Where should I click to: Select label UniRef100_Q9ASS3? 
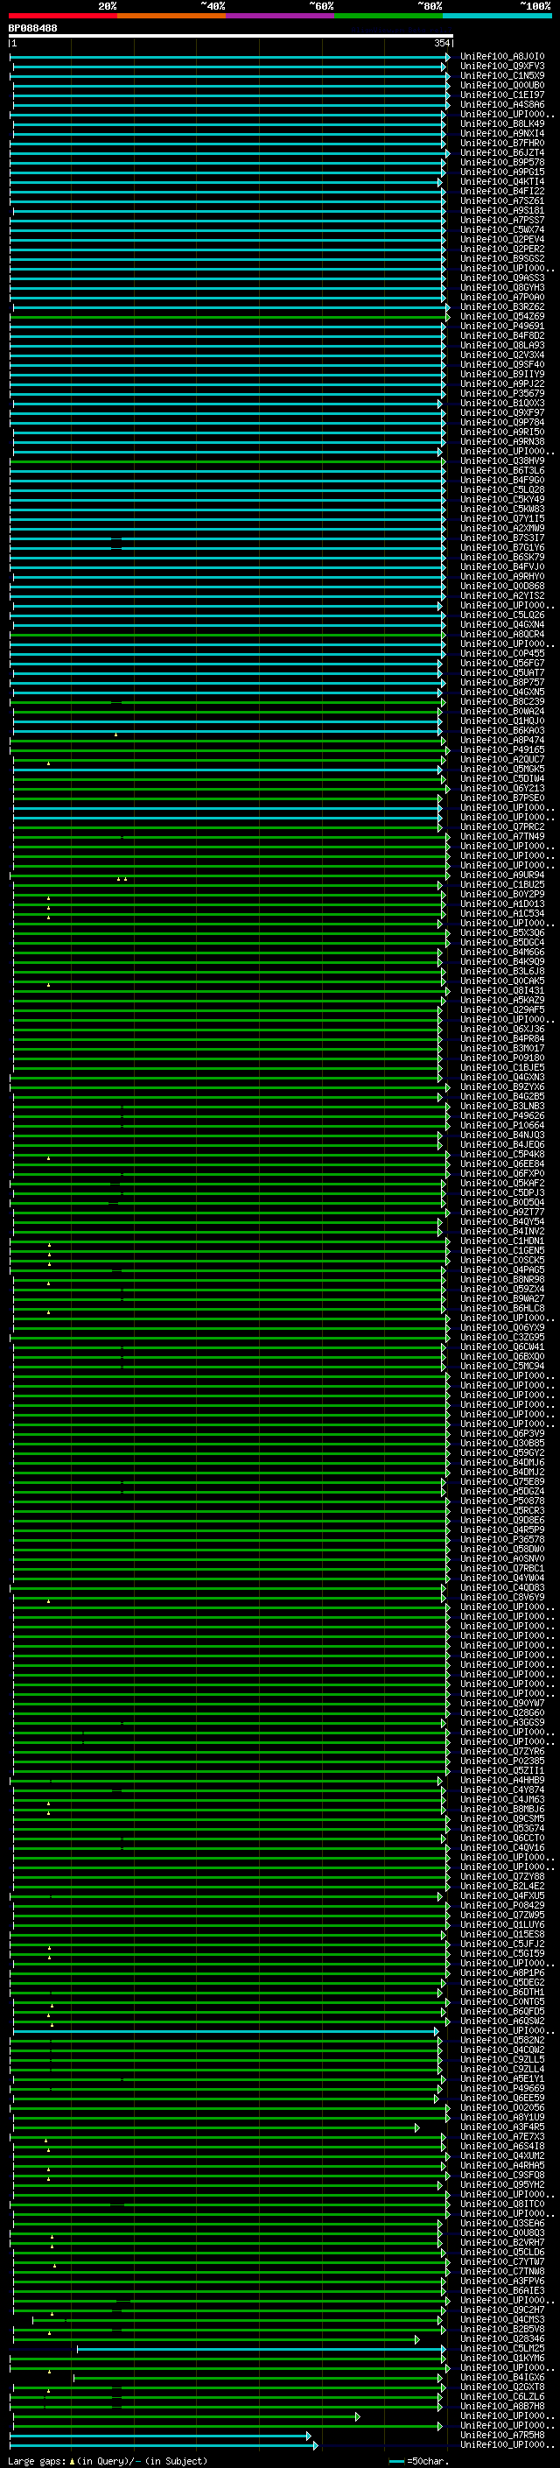coord(502,278)
